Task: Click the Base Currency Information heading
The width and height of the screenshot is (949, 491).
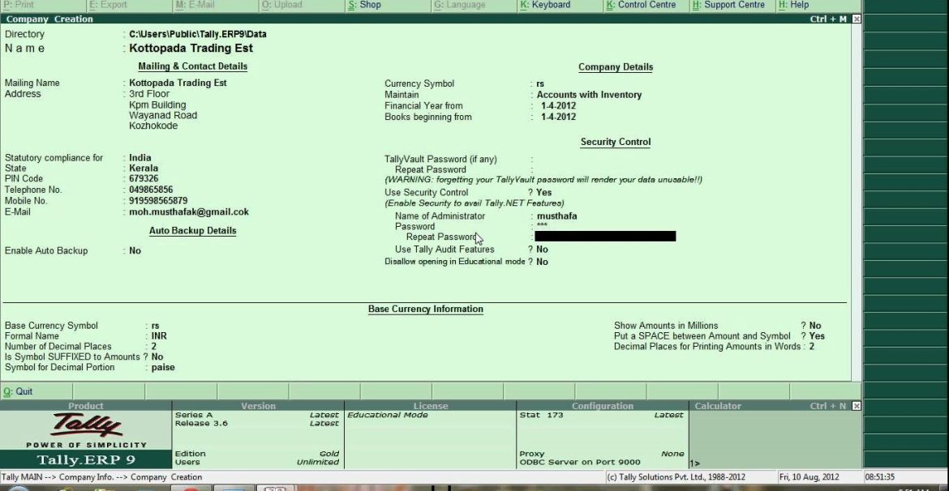Action: click(x=426, y=309)
